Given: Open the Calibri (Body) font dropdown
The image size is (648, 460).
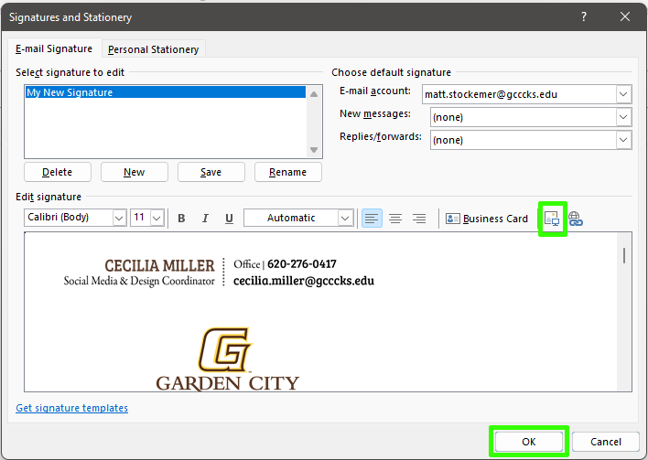Looking at the screenshot, I should (x=119, y=219).
